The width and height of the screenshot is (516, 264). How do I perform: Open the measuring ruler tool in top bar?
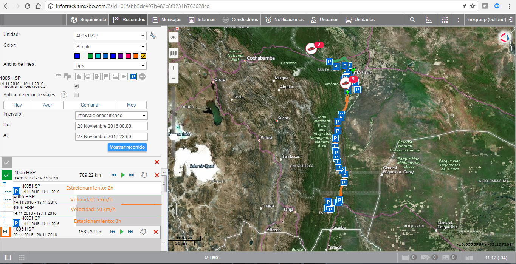(429, 20)
